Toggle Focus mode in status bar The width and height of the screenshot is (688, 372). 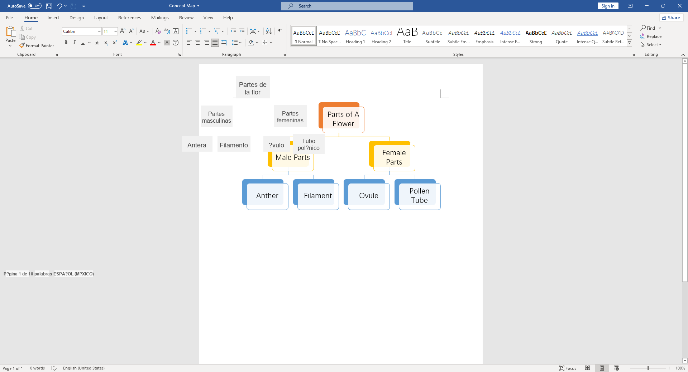568,368
